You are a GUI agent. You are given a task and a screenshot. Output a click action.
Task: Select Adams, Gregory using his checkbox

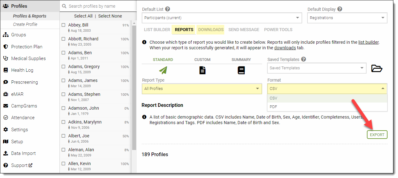point(63,67)
